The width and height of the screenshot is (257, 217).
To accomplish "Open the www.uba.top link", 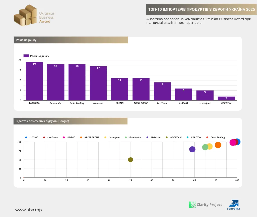I will (x=29, y=210).
